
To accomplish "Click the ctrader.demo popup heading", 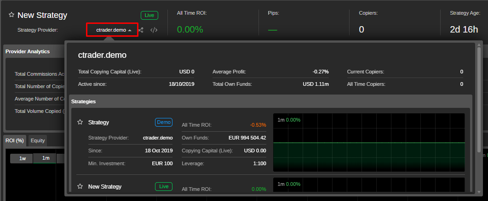I will pyautogui.click(x=103, y=56).
